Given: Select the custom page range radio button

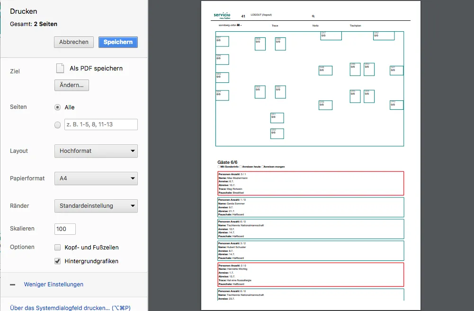Looking at the screenshot, I should [x=57, y=125].
